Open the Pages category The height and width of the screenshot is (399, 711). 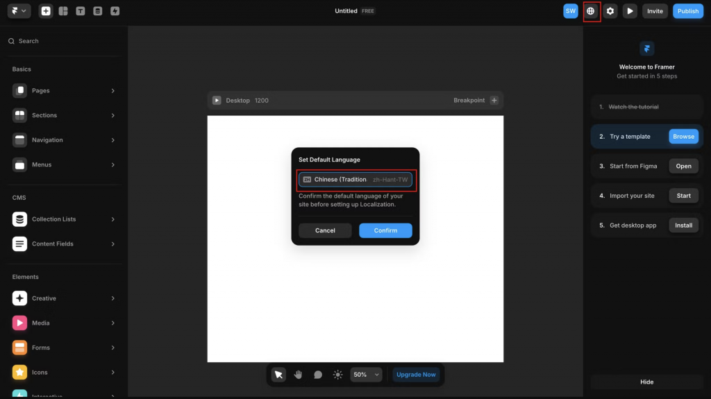(64, 91)
